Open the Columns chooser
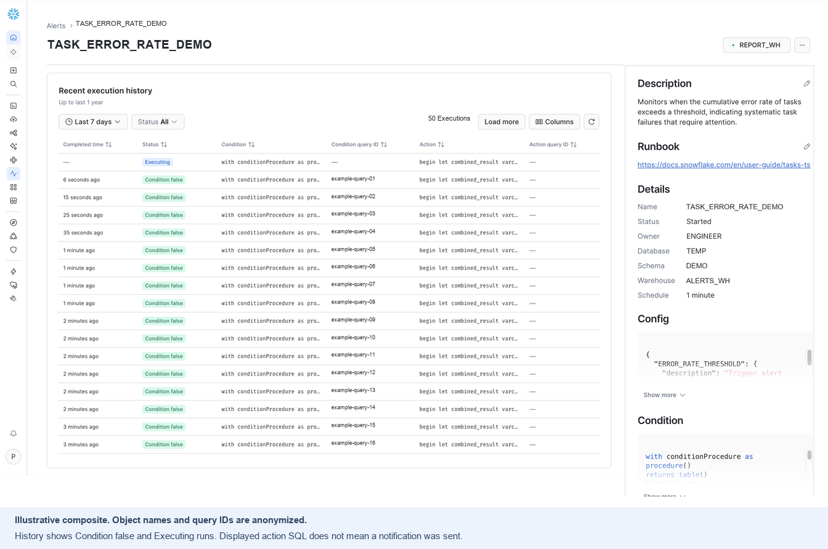 [554, 122]
